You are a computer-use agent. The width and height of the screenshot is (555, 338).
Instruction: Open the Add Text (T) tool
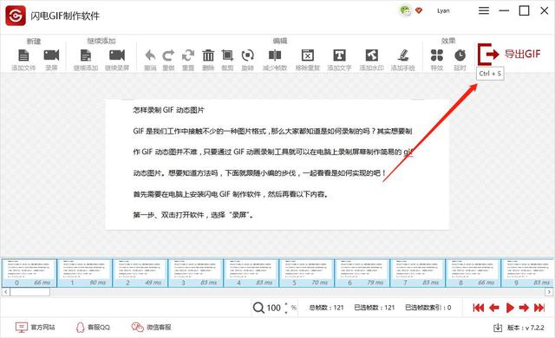tap(339, 55)
